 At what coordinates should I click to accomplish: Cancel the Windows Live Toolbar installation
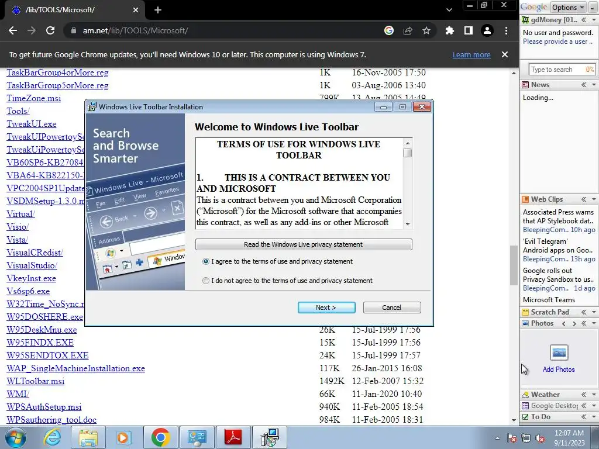tap(391, 308)
